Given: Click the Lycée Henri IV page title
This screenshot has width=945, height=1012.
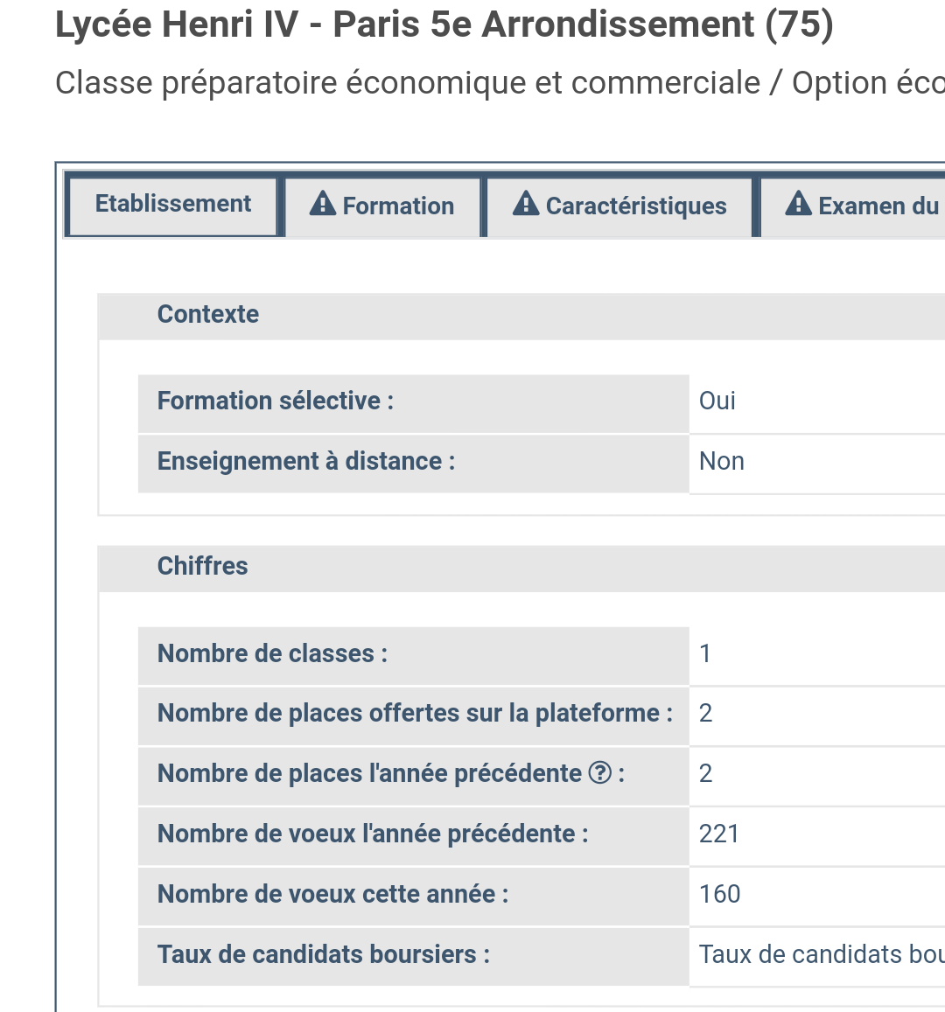Looking at the screenshot, I should point(444,24).
